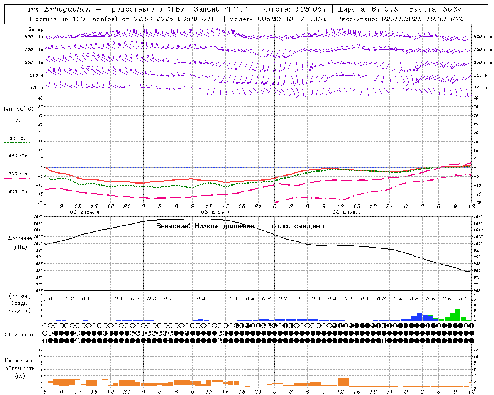Click the Облачность cloud cover label

click(20, 335)
